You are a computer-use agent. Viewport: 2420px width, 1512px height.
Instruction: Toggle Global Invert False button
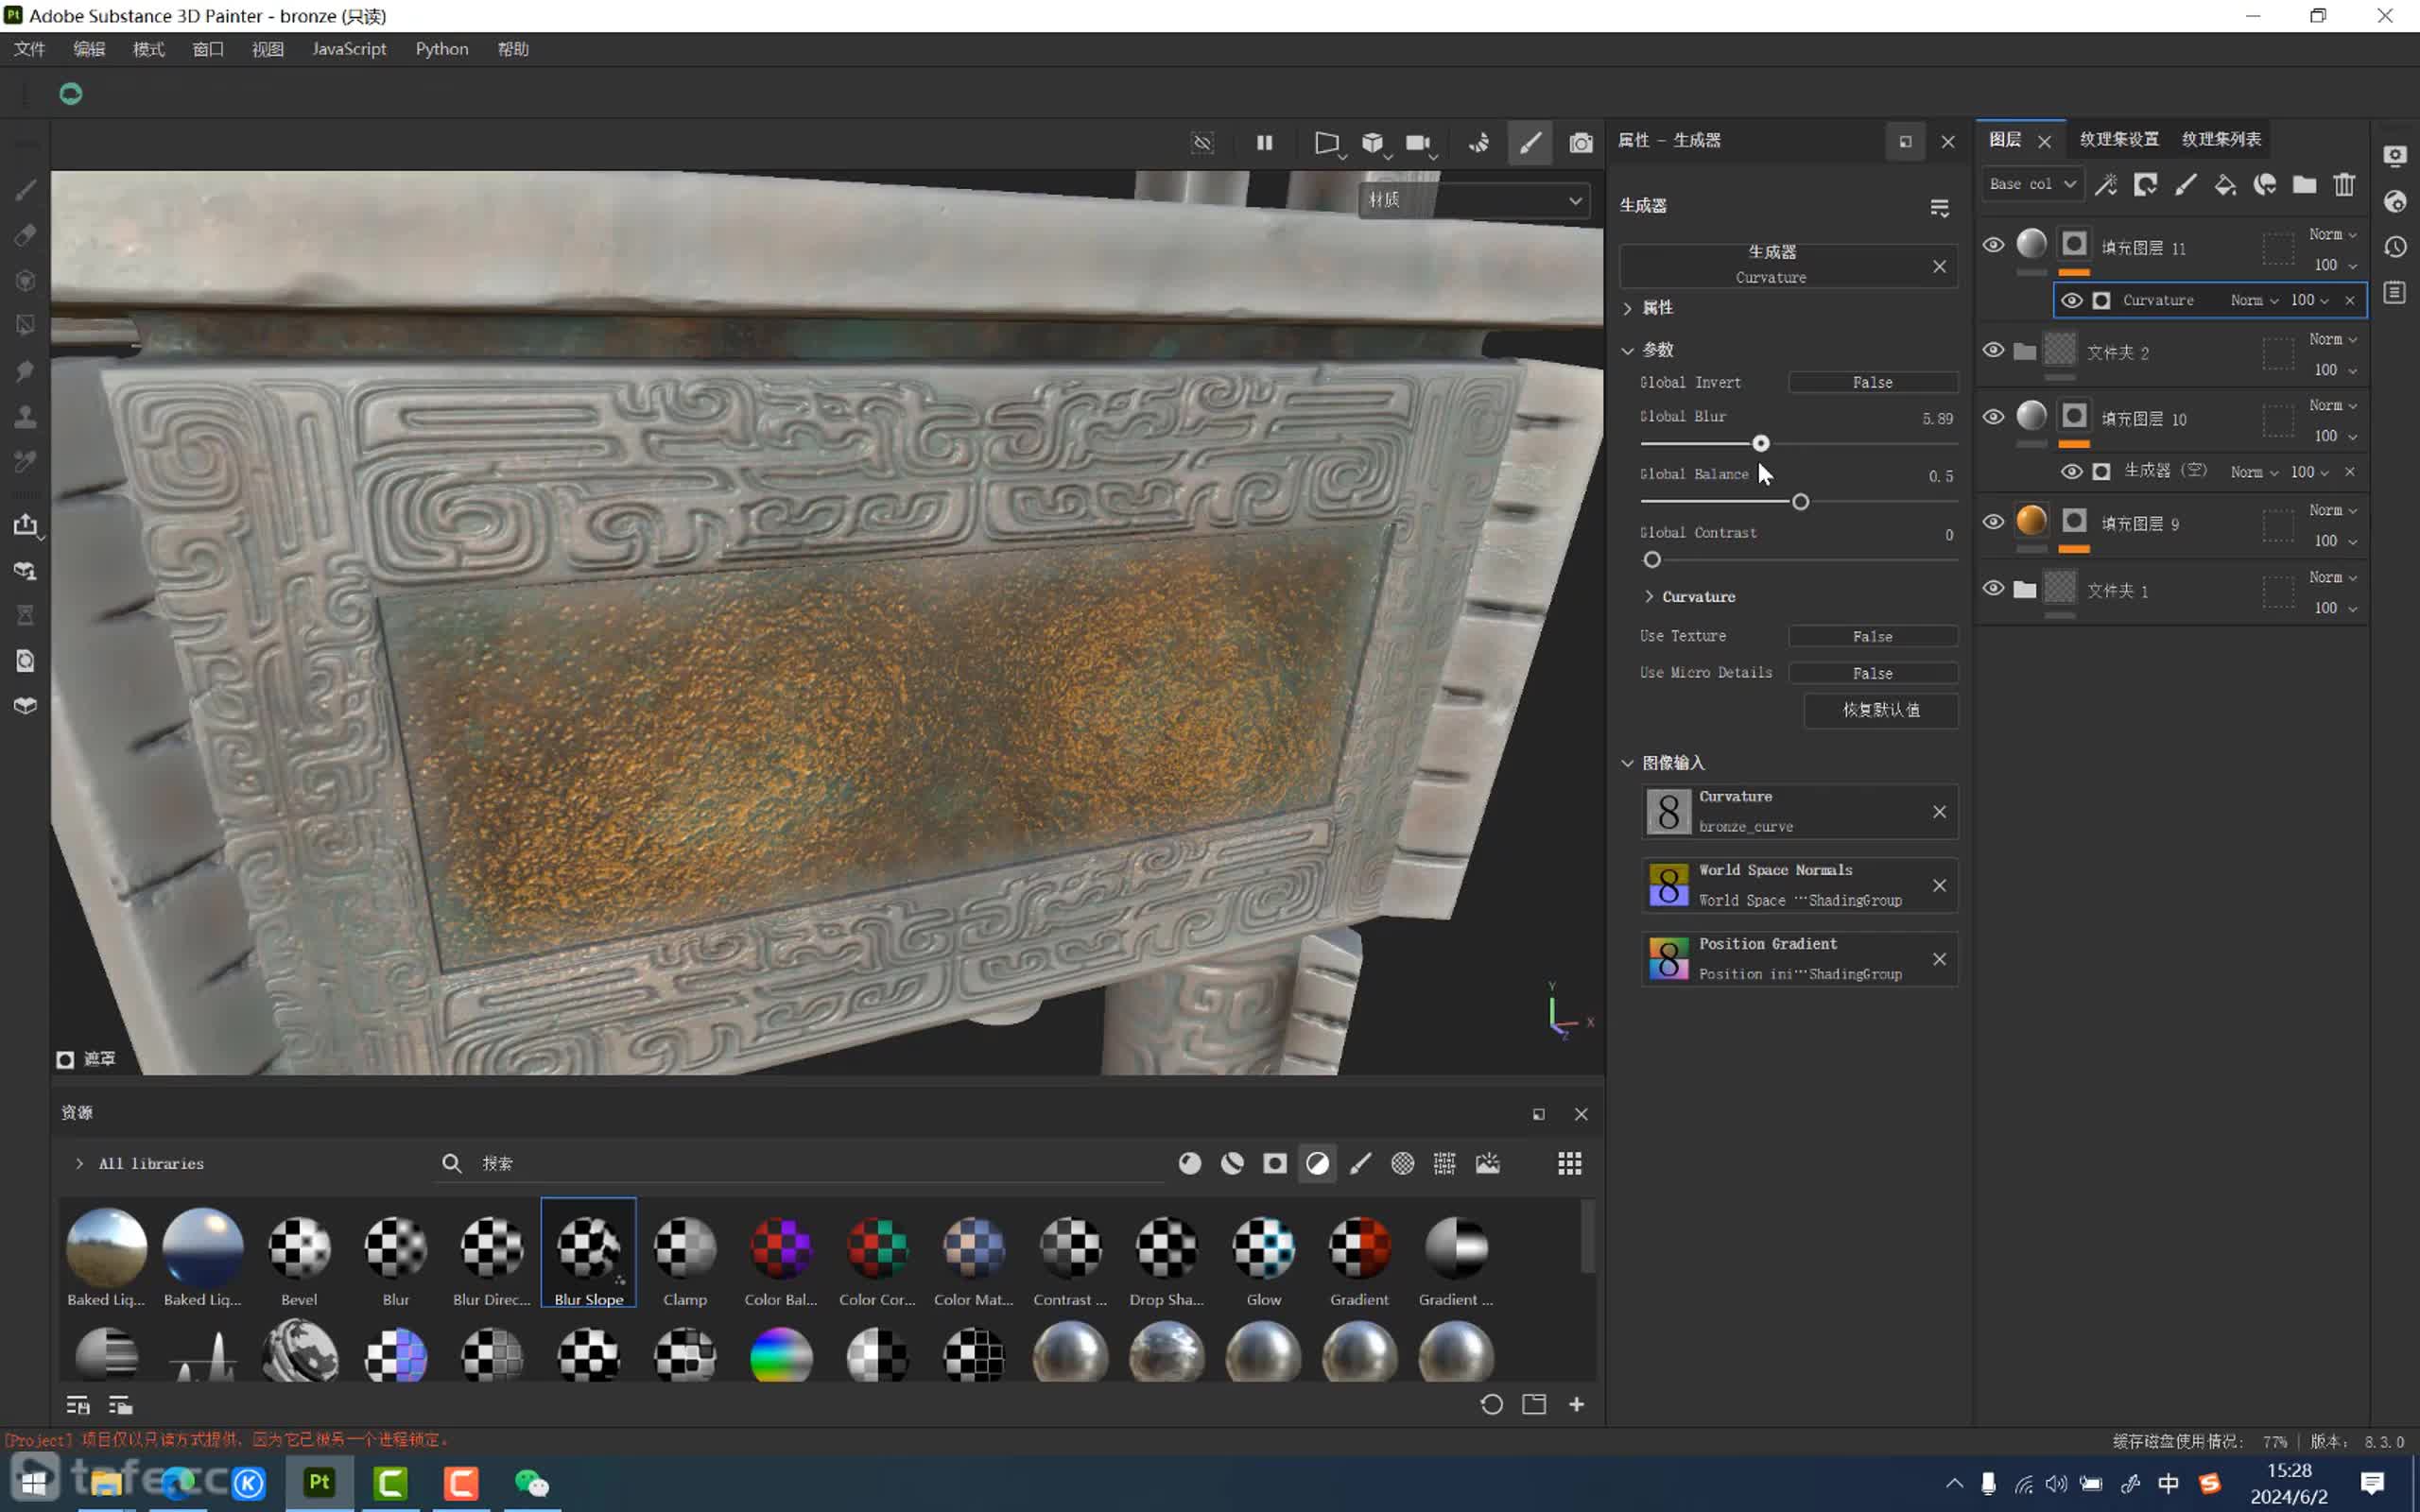point(1872,382)
